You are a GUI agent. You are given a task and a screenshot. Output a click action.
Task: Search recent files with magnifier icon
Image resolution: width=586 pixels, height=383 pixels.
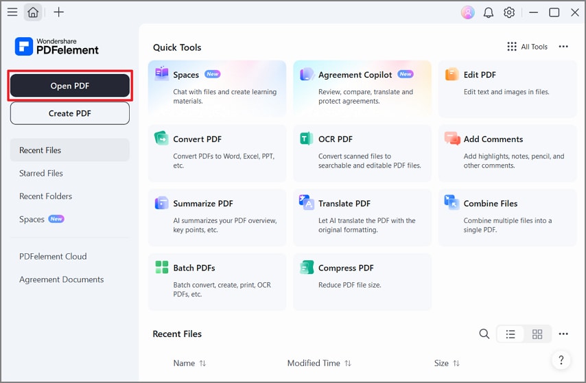pyautogui.click(x=484, y=334)
